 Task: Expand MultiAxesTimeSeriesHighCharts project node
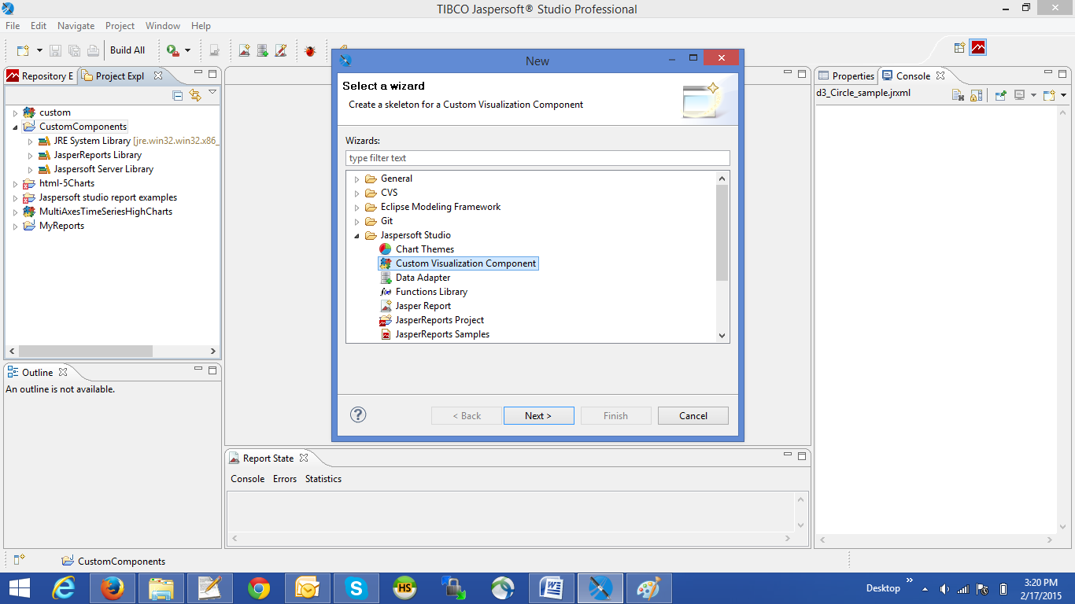(x=15, y=212)
